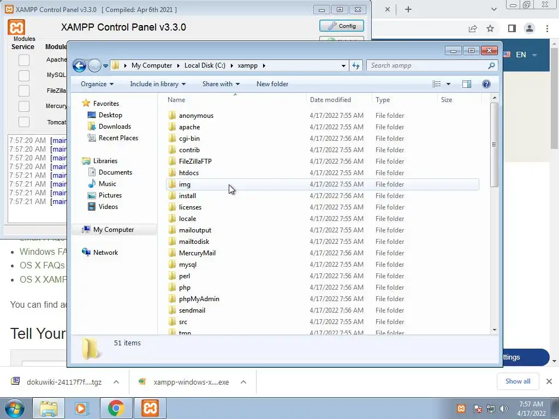Open recent pages dropdown beside Forward arrow
The image size is (559, 419).
pyautogui.click(x=105, y=66)
